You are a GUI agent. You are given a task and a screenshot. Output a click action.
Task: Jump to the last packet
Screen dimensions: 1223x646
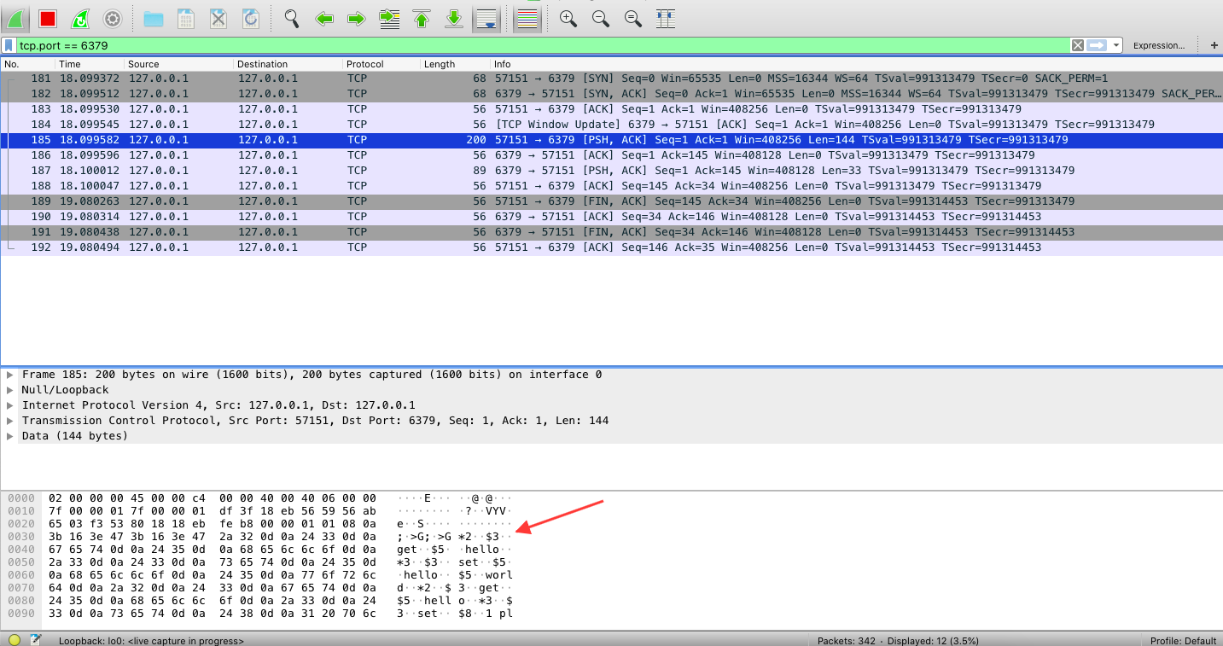tap(454, 18)
